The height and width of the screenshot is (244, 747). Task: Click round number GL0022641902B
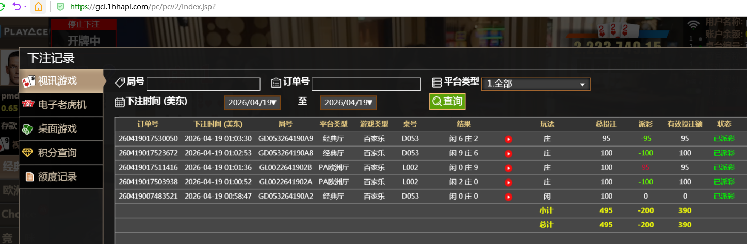click(286, 168)
